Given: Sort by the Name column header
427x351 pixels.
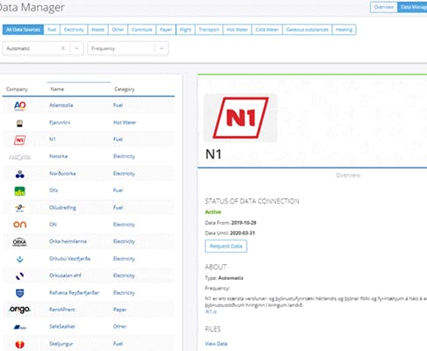Looking at the screenshot, I should point(57,90).
